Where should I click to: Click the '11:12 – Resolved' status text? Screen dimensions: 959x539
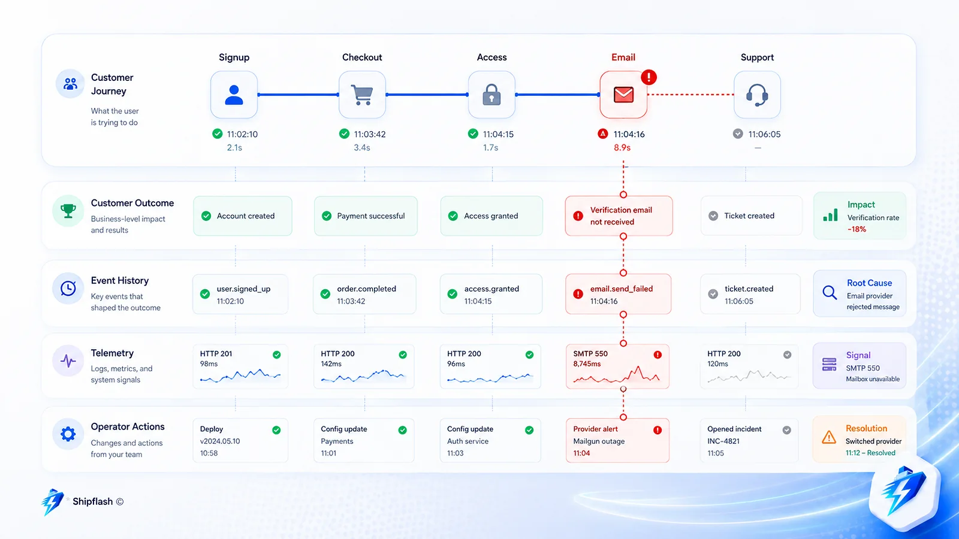[x=870, y=453]
